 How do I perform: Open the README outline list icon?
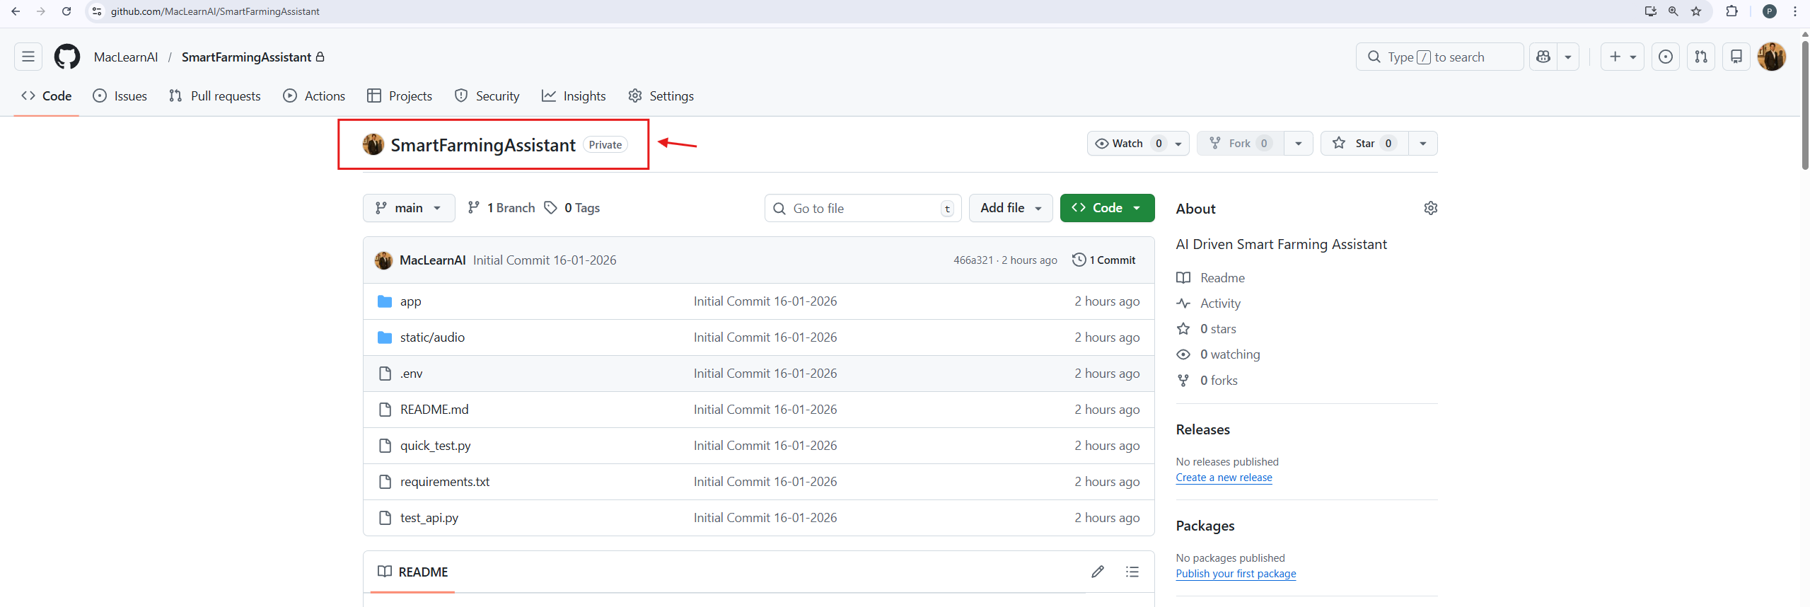[x=1132, y=572]
